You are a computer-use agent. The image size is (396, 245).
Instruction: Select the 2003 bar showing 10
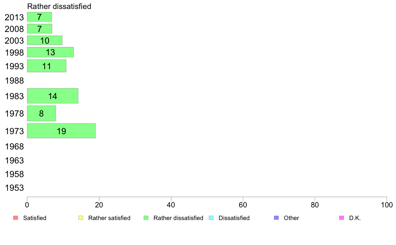tap(45, 40)
